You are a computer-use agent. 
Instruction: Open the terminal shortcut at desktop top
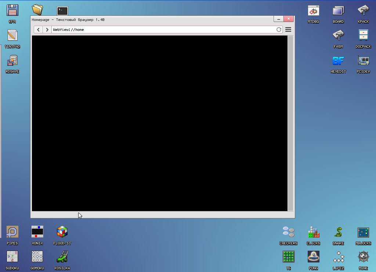point(62,11)
